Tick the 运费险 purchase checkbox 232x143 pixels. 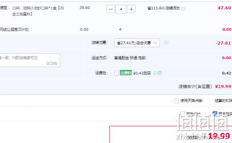click(x=117, y=73)
